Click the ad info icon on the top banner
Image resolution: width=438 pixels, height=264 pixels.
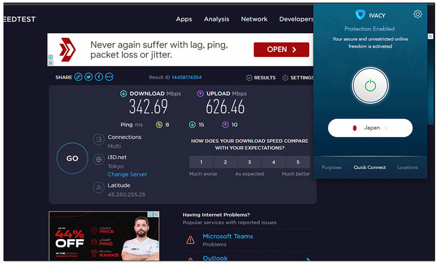click(x=51, y=57)
